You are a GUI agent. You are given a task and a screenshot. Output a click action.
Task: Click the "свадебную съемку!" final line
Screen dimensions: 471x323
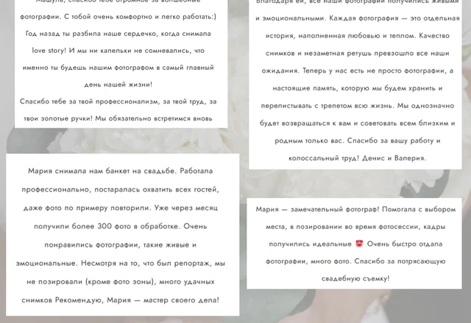pyautogui.click(x=359, y=279)
